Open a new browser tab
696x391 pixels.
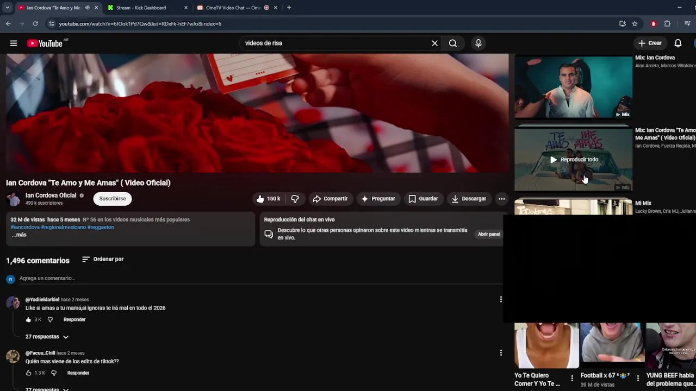click(x=289, y=8)
